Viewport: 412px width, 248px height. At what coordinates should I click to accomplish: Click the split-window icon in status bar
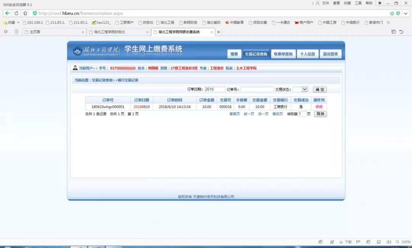point(379,242)
